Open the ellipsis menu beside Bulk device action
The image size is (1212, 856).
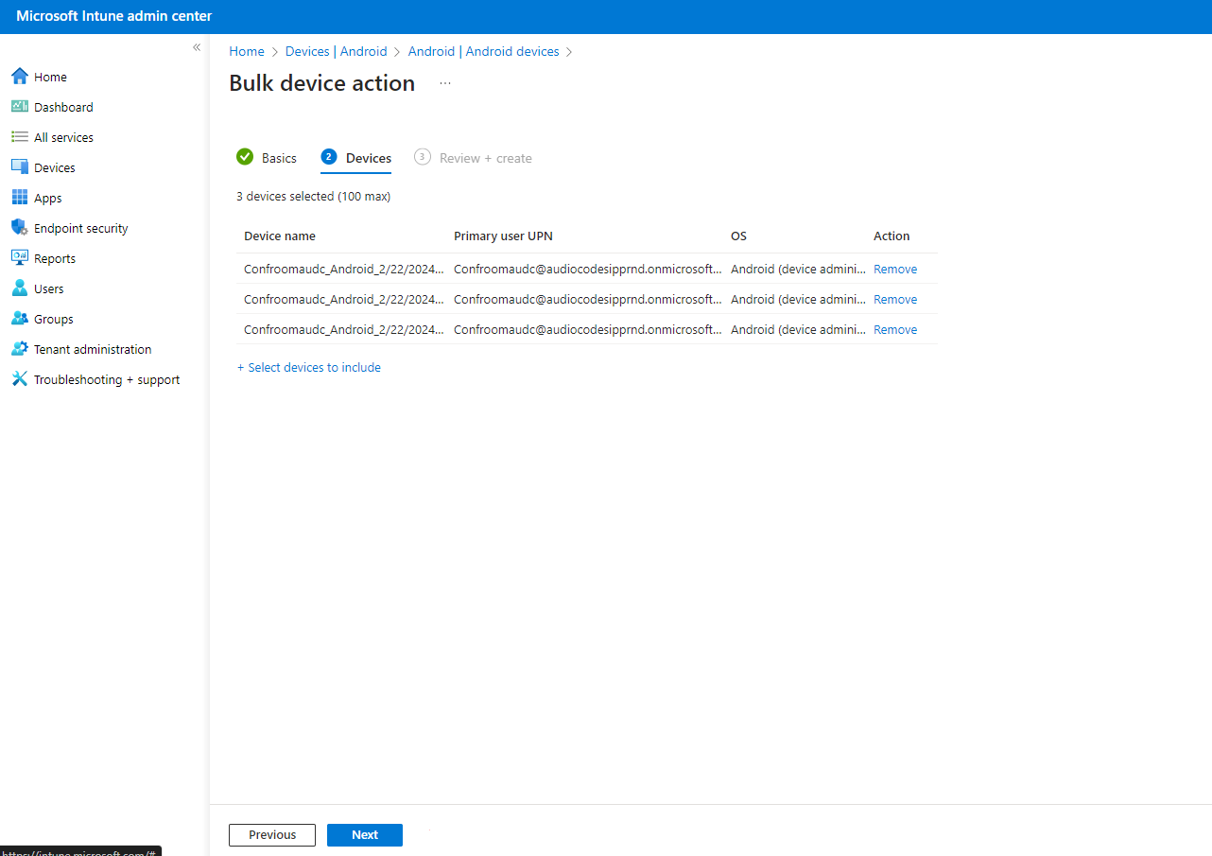445,83
